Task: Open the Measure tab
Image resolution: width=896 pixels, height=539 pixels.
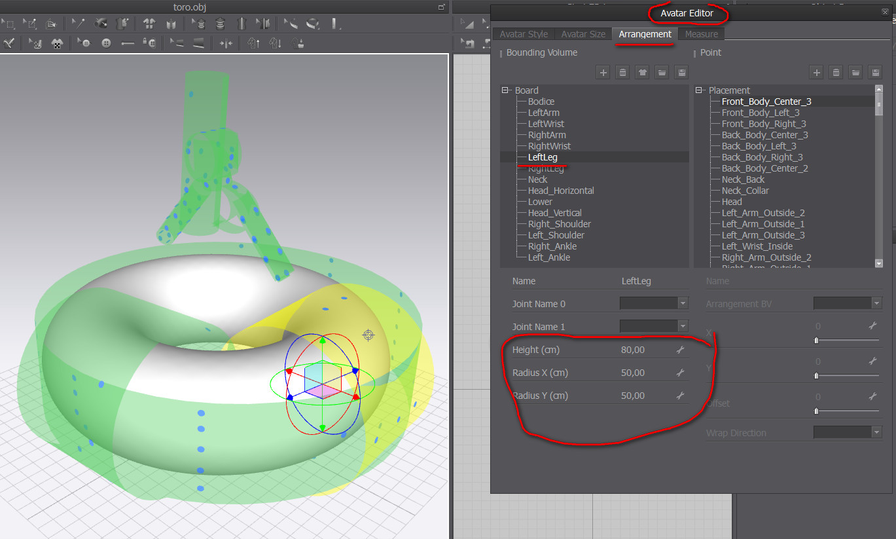Action: pyautogui.click(x=701, y=34)
